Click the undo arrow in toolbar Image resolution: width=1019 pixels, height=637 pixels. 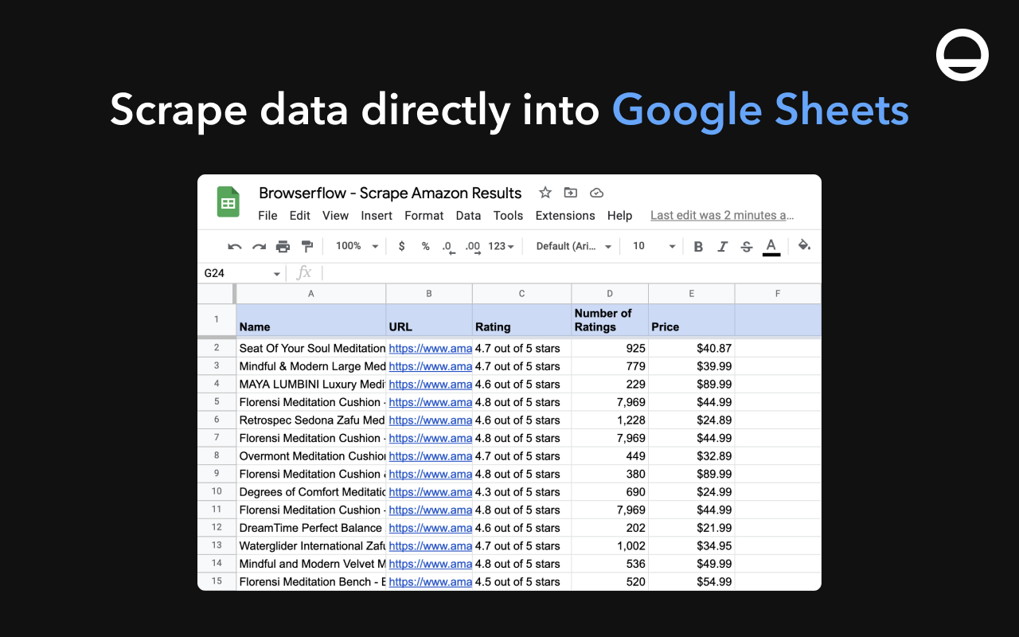click(x=235, y=247)
